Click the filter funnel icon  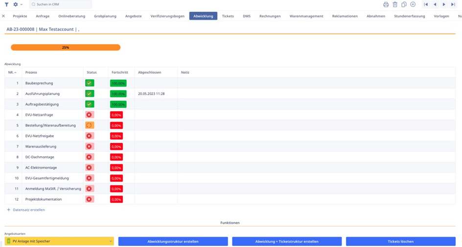click(6, 4)
